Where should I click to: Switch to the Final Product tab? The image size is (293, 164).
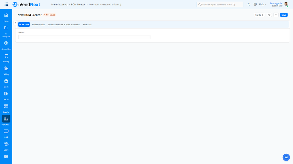38,24
